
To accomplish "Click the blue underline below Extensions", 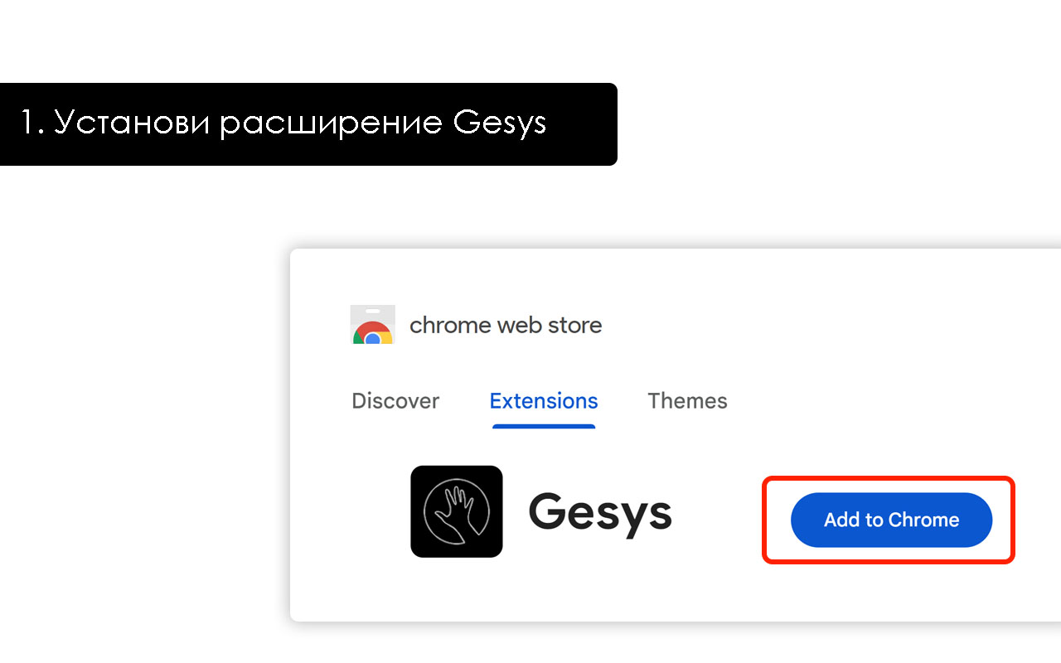I will click(x=543, y=425).
